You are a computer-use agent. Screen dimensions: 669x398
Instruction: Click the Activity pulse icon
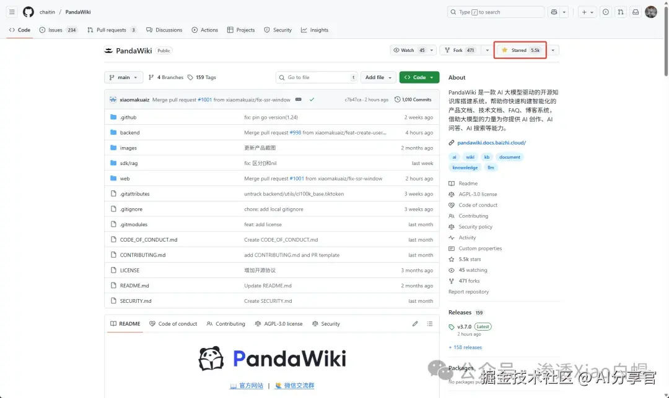click(452, 237)
